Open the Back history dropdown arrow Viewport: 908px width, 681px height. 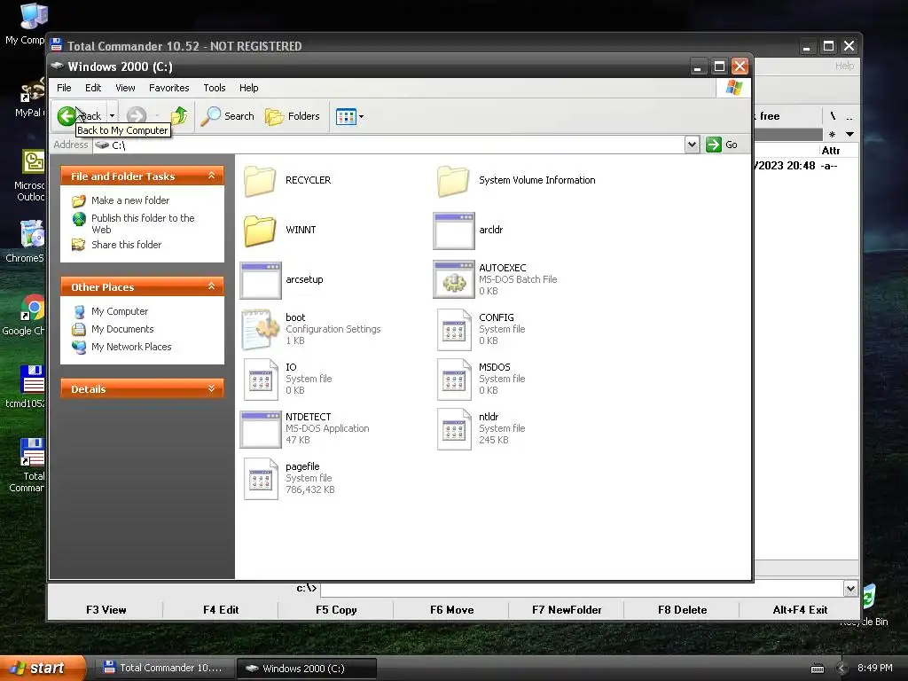coord(113,116)
